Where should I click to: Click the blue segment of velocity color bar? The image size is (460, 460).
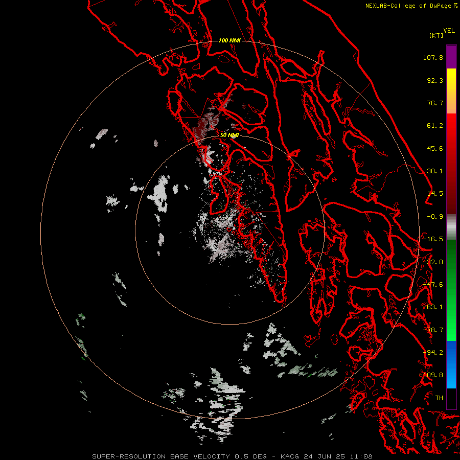pos(451,364)
